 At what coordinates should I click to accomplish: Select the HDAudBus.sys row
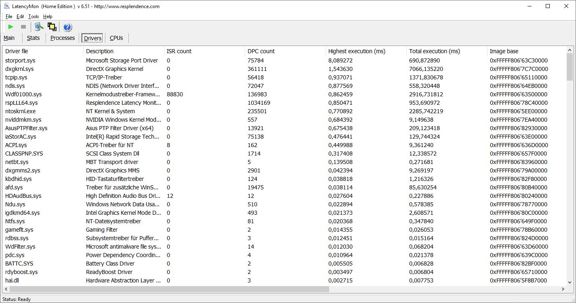[284, 196]
